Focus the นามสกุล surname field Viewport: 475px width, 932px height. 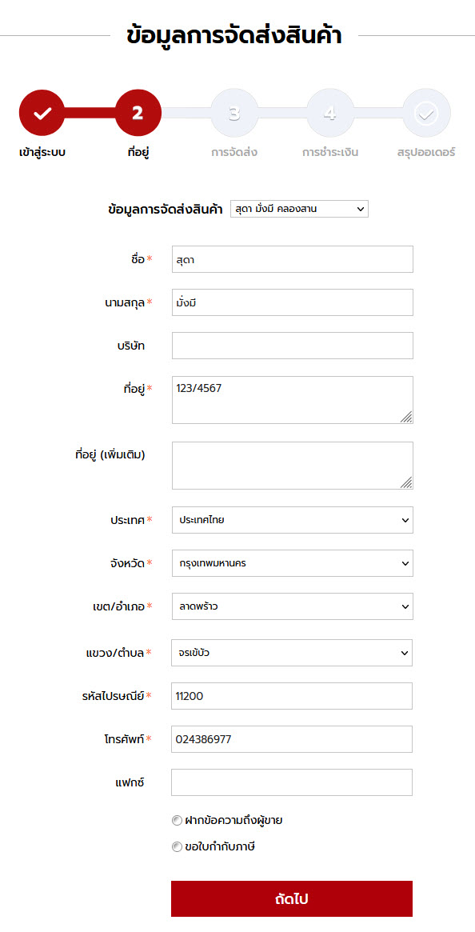pos(293,302)
